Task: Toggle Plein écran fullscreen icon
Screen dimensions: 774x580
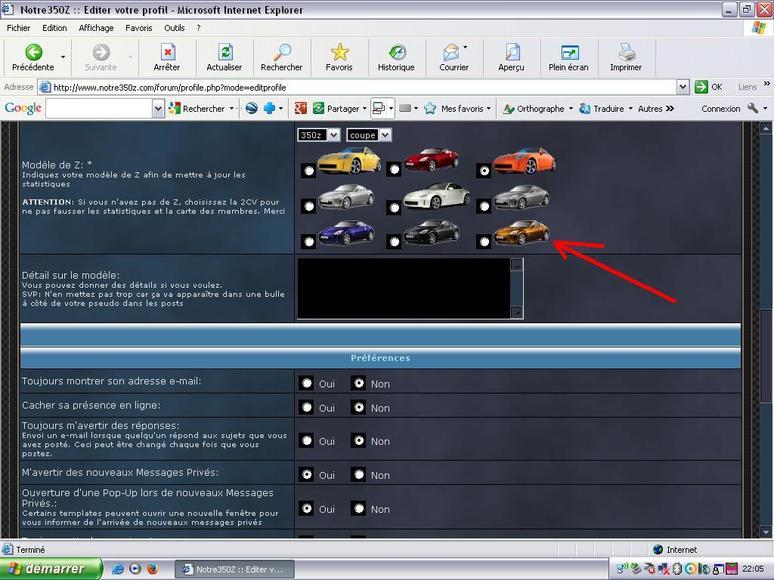Action: tap(568, 52)
